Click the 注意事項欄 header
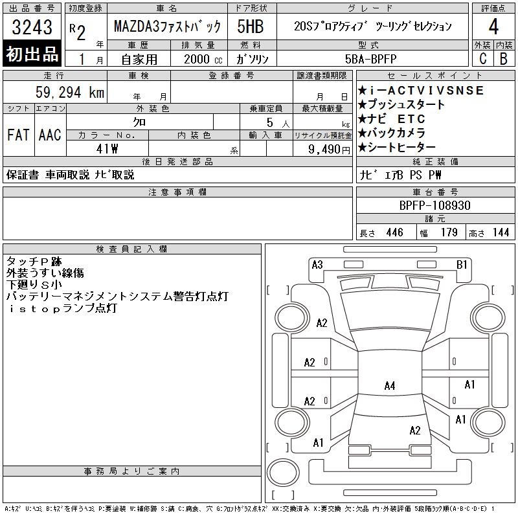This screenshot has width=518, height=518. click(177, 192)
